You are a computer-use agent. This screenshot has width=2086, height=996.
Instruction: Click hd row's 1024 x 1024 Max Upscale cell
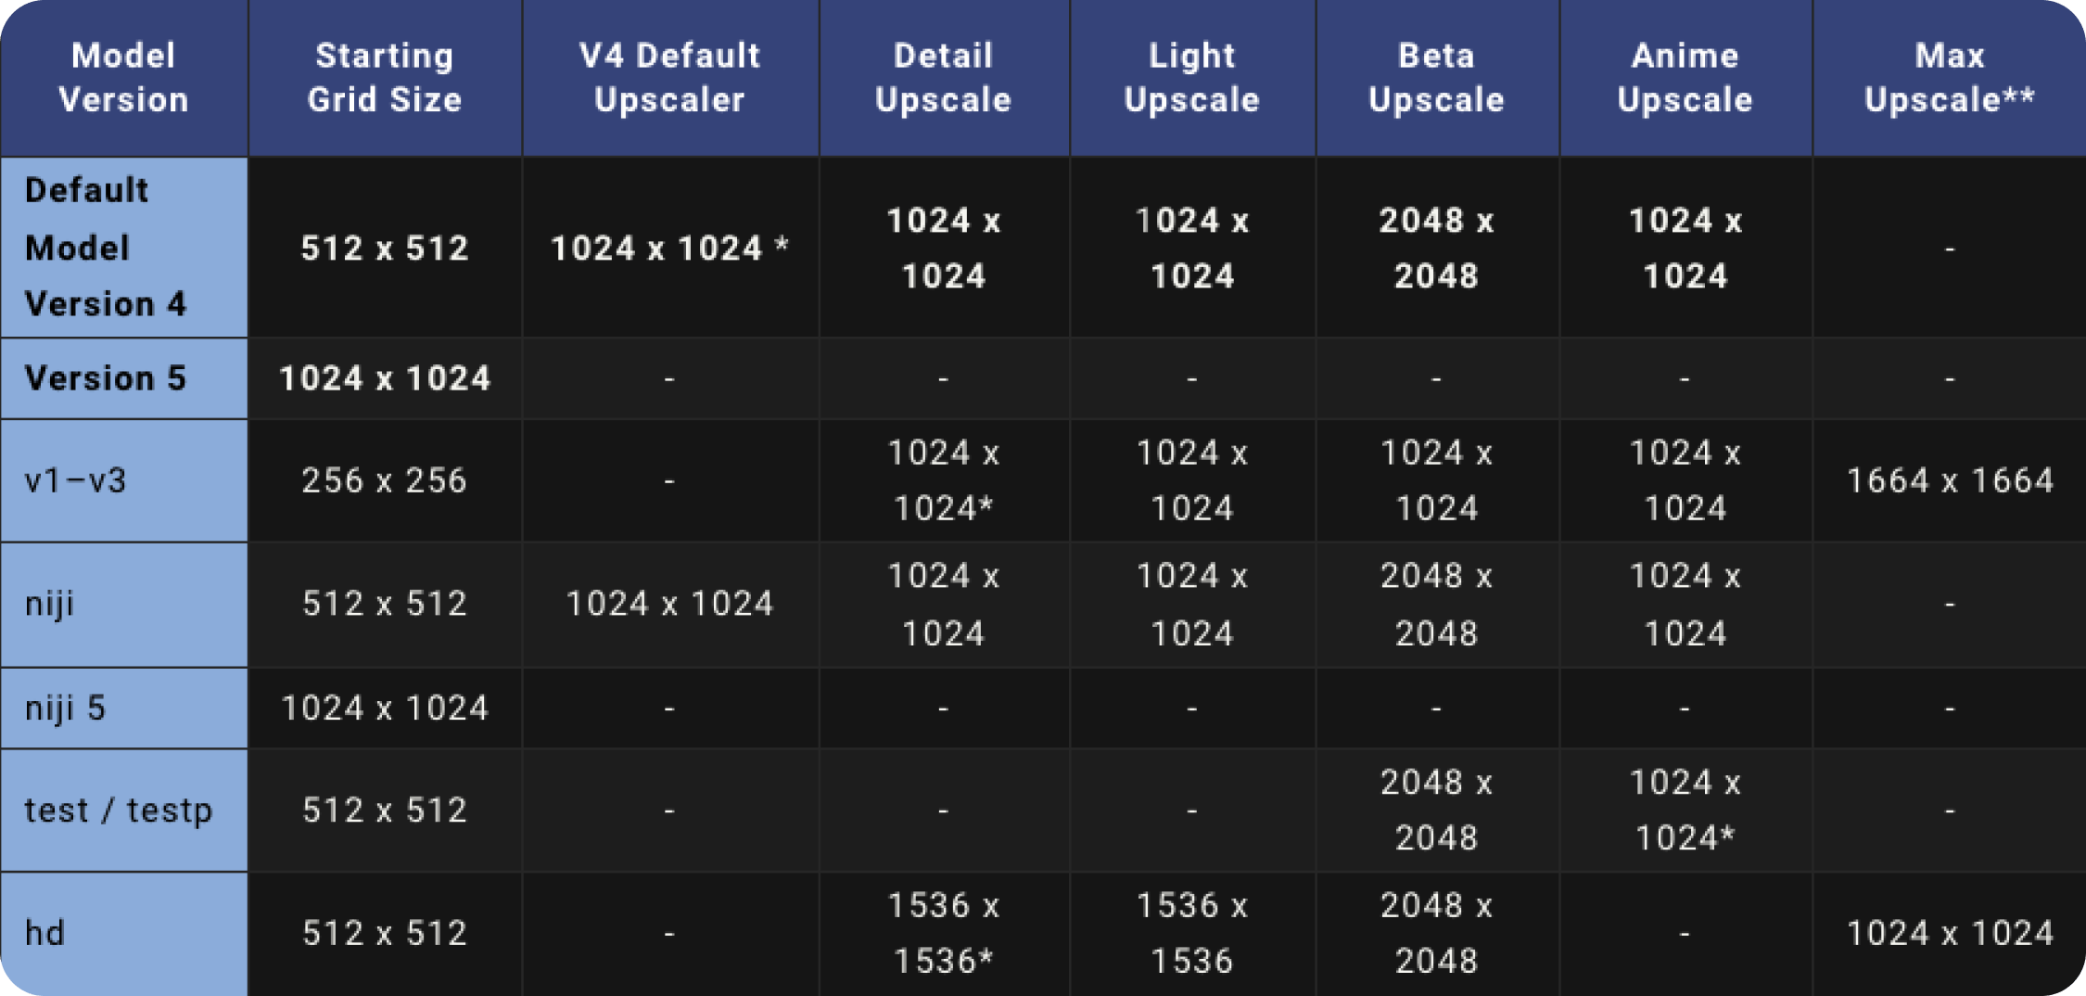1949,934
